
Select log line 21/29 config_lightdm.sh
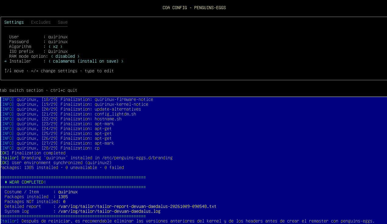[x=68, y=114]
